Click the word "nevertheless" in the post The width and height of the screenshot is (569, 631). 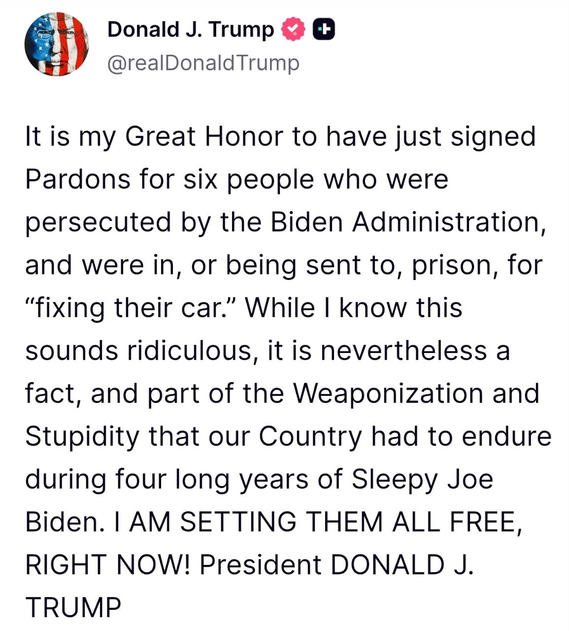[x=404, y=351]
